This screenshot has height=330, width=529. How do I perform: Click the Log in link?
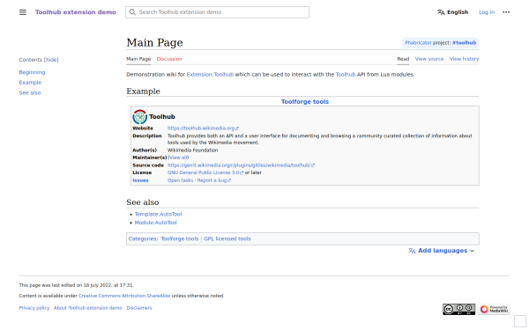(x=487, y=12)
